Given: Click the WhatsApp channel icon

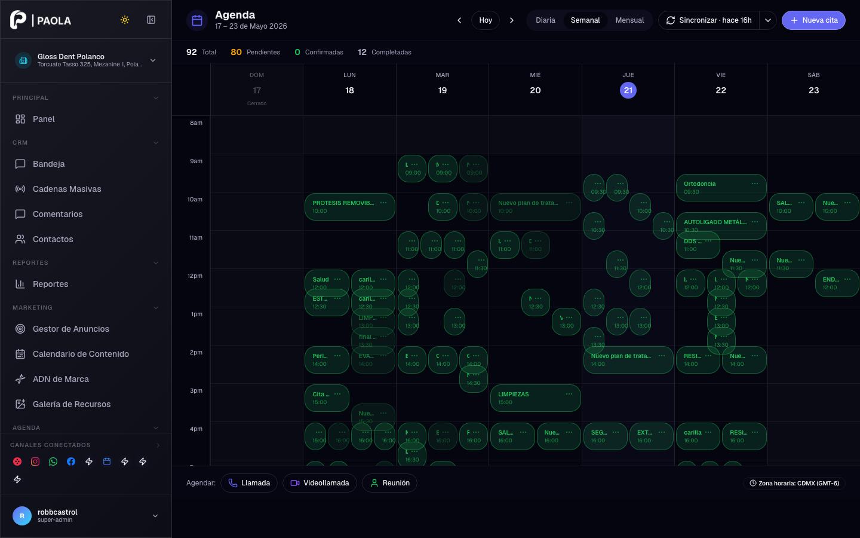Looking at the screenshot, I should (x=53, y=461).
